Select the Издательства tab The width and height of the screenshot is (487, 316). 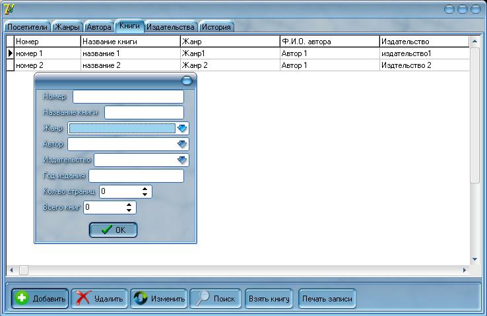[x=170, y=28]
